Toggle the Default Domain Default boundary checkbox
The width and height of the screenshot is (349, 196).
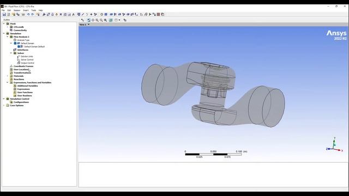pos(19,47)
